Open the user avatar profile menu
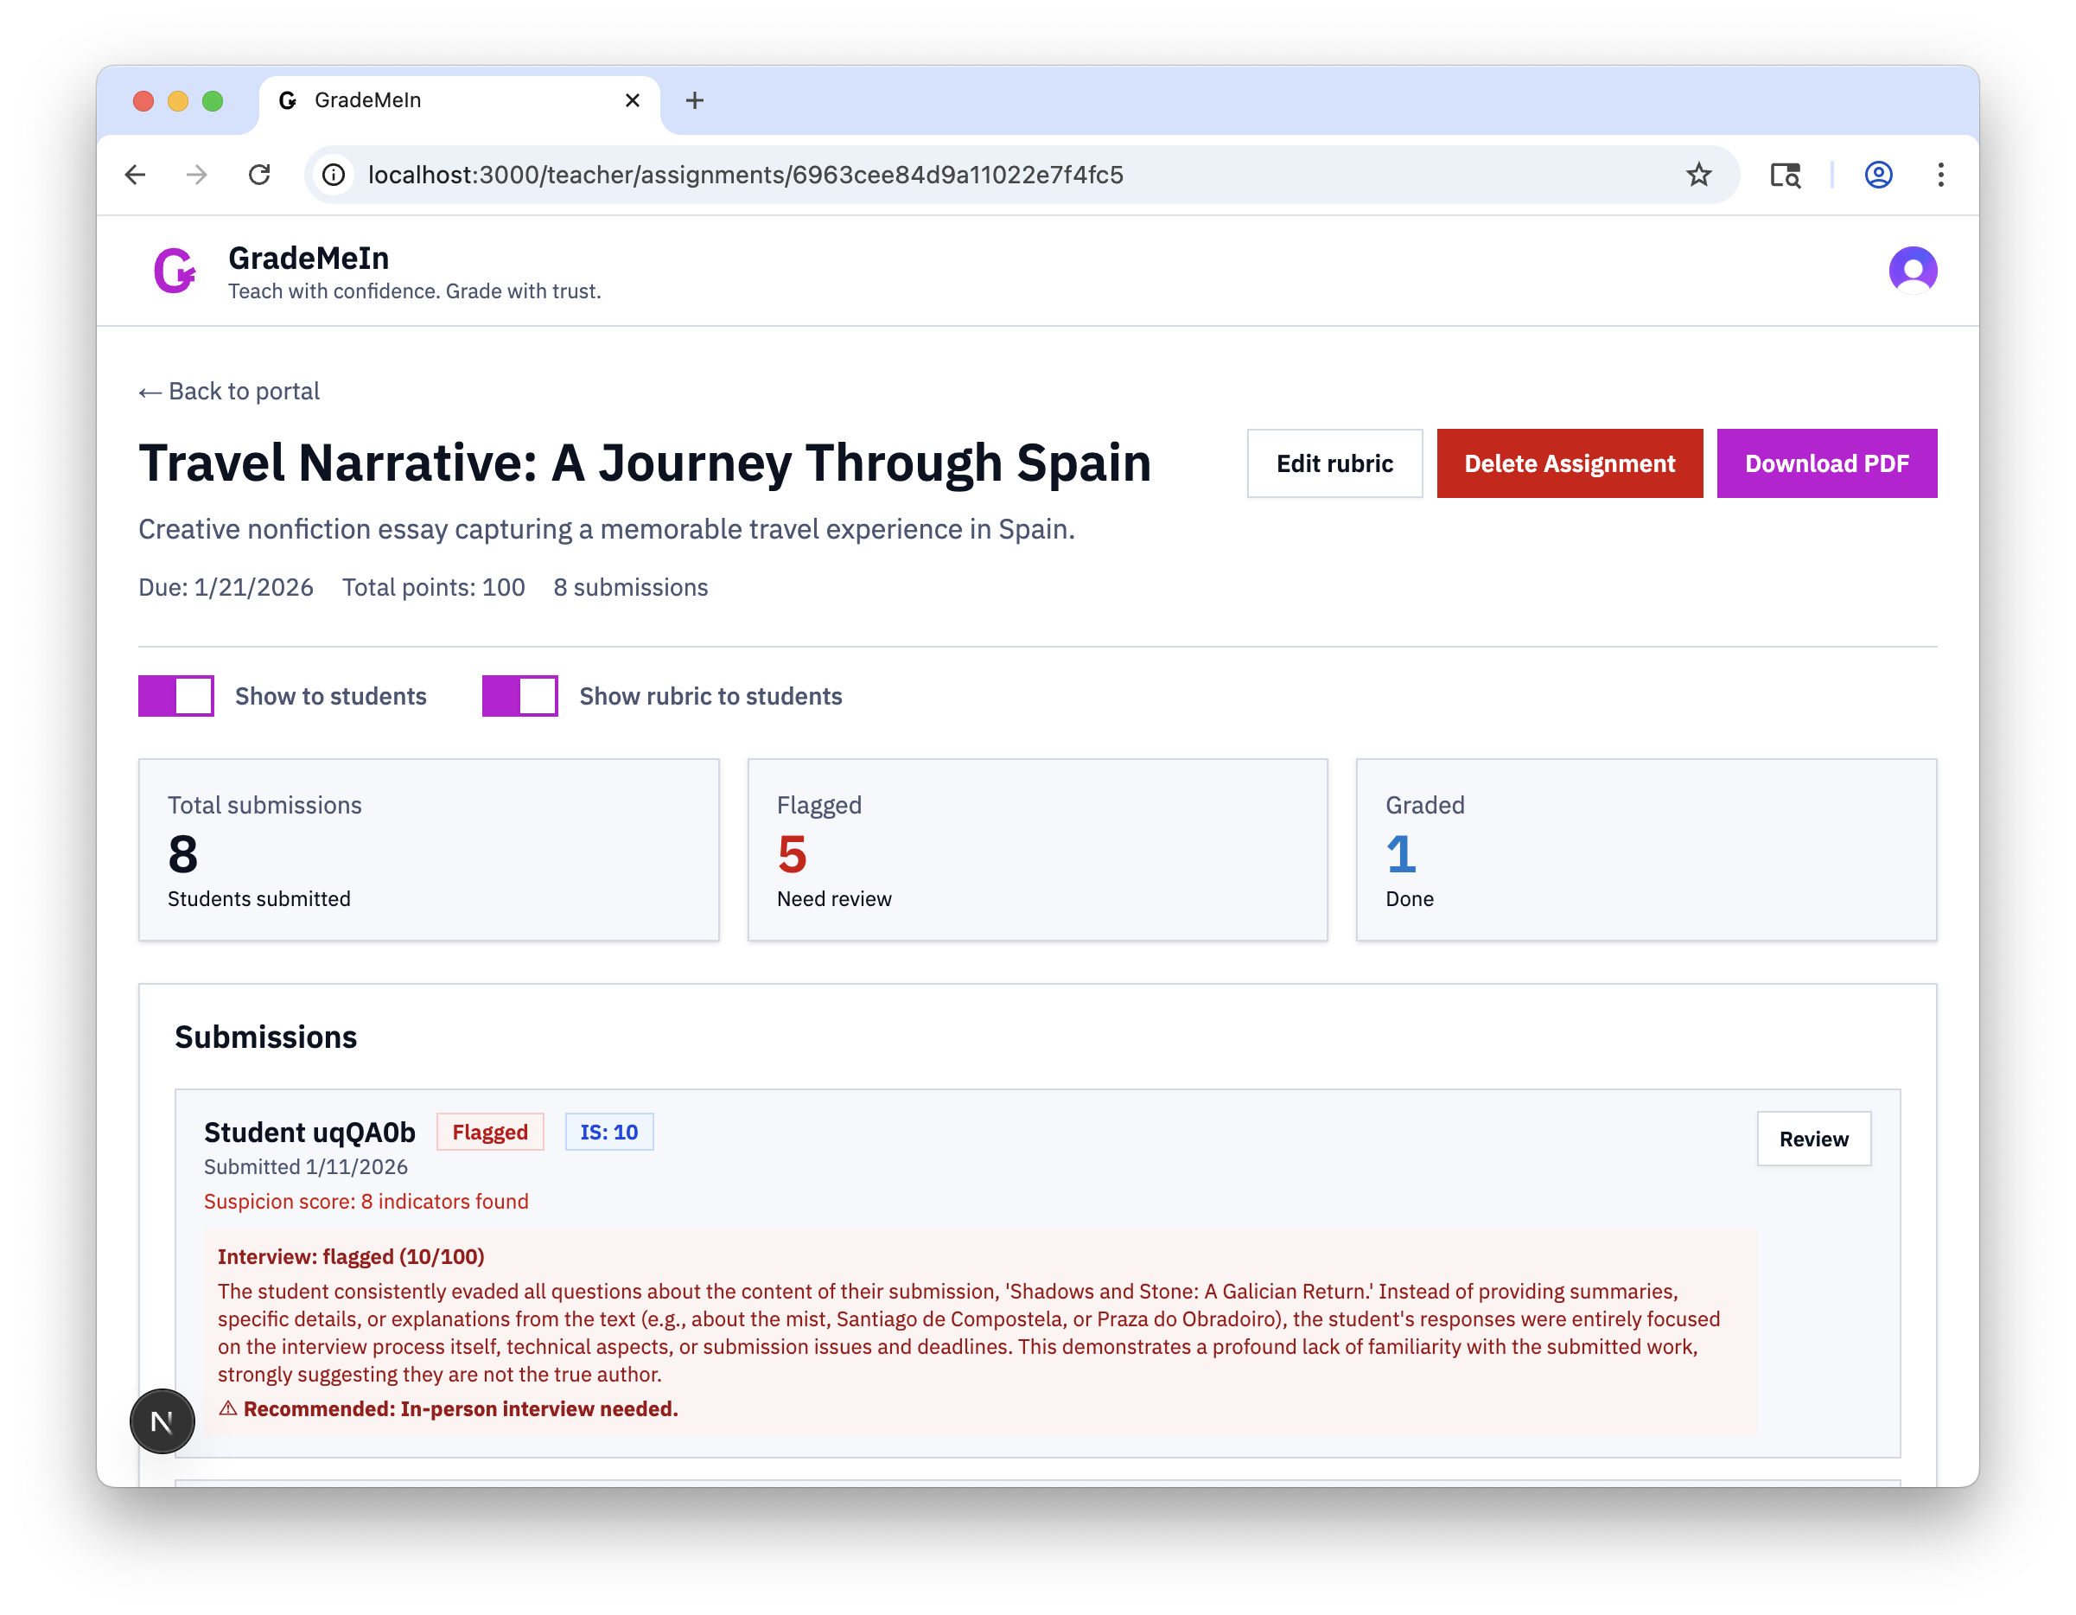Viewport: 2076px width, 1615px height. (x=1912, y=271)
